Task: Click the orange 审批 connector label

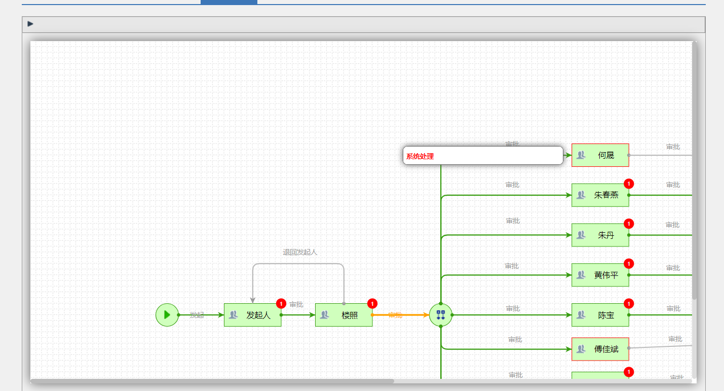Action: click(x=395, y=315)
